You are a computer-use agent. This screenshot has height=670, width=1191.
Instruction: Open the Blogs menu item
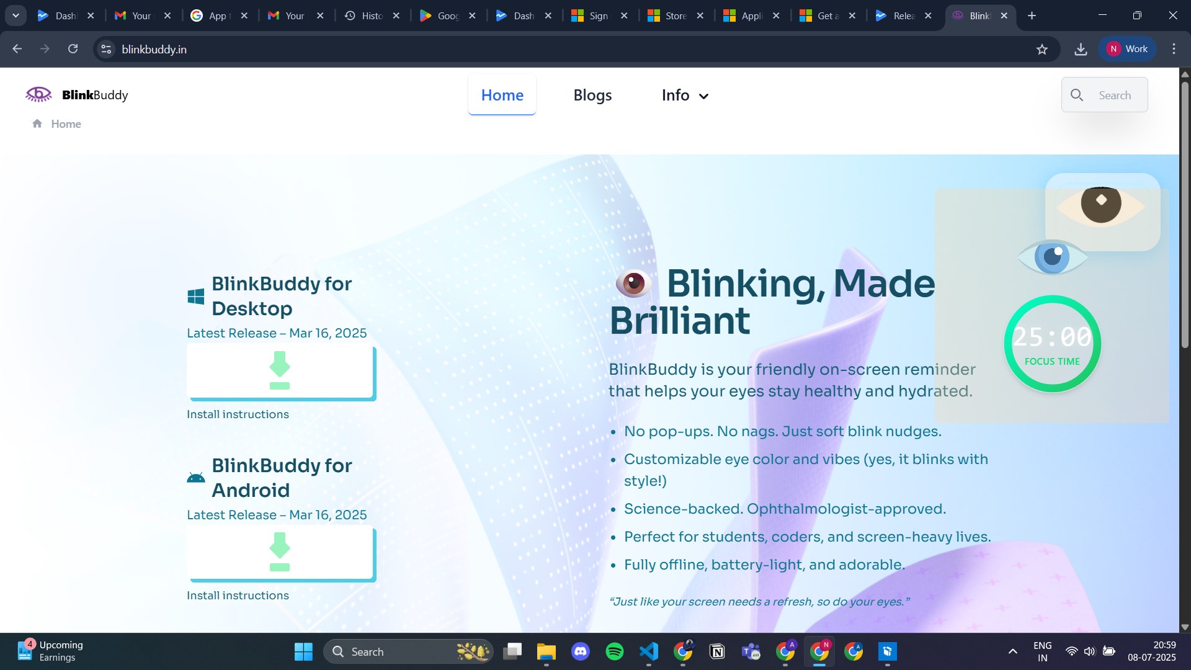coord(592,95)
